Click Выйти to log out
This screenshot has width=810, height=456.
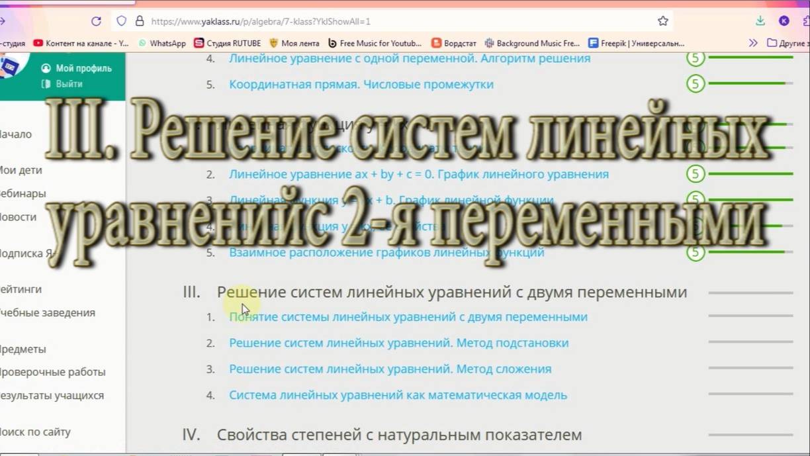pyautogui.click(x=63, y=84)
